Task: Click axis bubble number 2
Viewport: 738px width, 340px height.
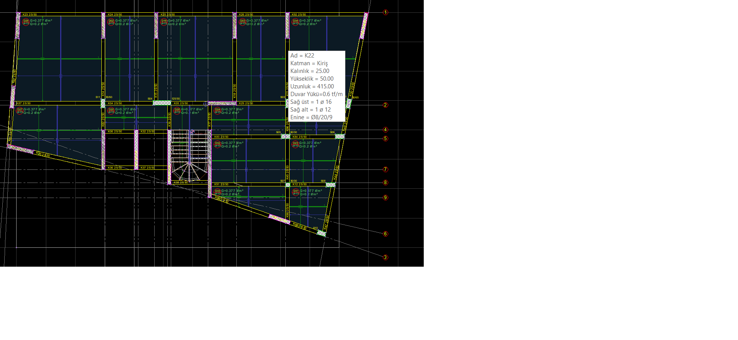Action: click(385, 105)
